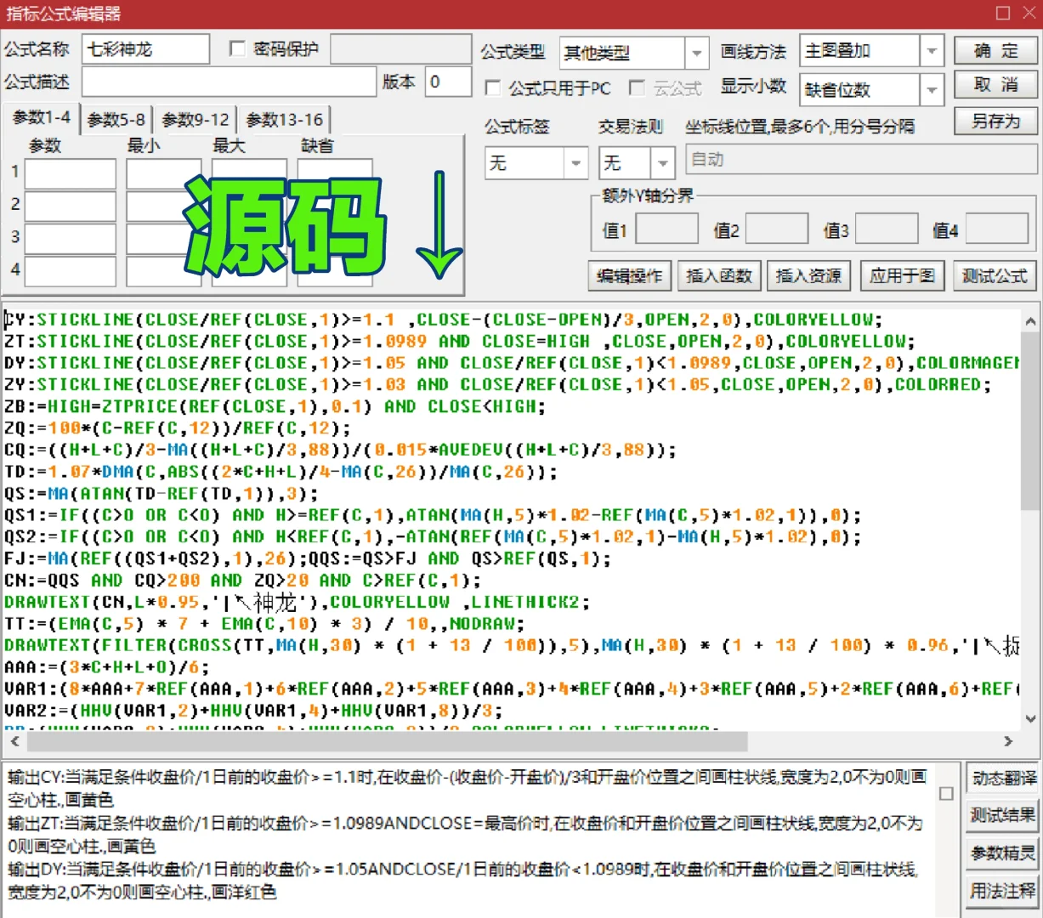
Task: Click the 确定 confirm button
Action: tap(995, 50)
